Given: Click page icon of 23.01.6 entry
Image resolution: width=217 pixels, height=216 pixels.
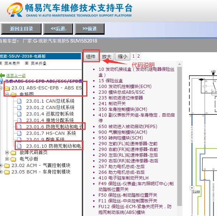Looking at the screenshot, I should 19,127.
